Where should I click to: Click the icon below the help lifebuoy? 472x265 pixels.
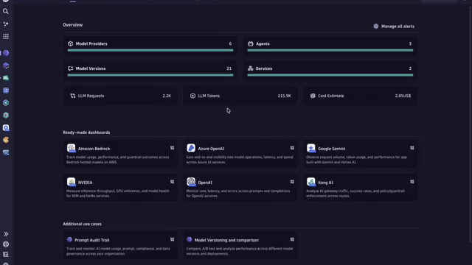click(6, 254)
